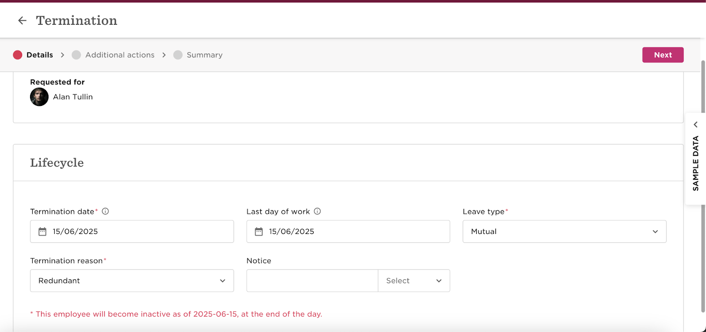Click the Termination date text 15/06/2025
706x332 pixels.
coord(75,231)
